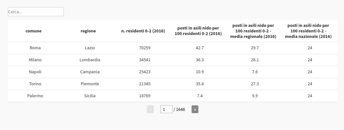This screenshot has height=130, width=344.
Task: Sort by the regione column header
Action: coord(88,31)
